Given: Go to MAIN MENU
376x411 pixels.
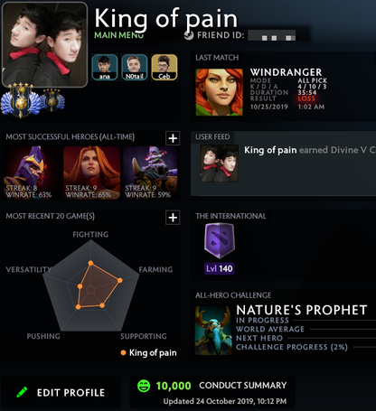Looking at the screenshot, I should (x=119, y=35).
